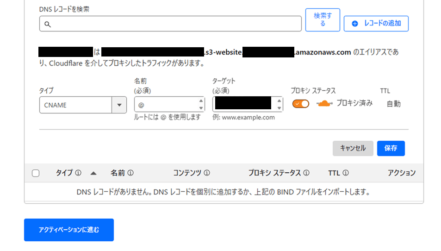441x251 pixels.
Task: Click the アクティベーションに進む button
Action: [69, 230]
